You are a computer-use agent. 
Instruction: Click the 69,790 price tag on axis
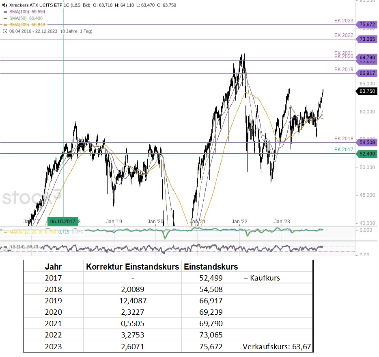367,57
